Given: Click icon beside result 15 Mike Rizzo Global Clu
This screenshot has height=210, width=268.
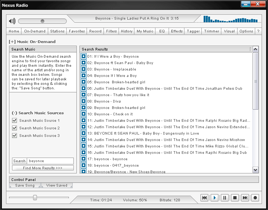Looking at the screenshot, I should click(x=84, y=146).
